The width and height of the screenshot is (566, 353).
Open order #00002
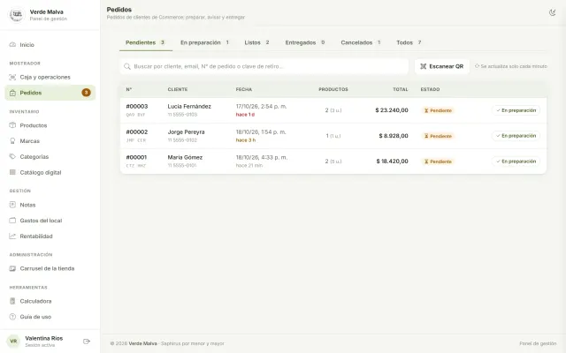137,131
